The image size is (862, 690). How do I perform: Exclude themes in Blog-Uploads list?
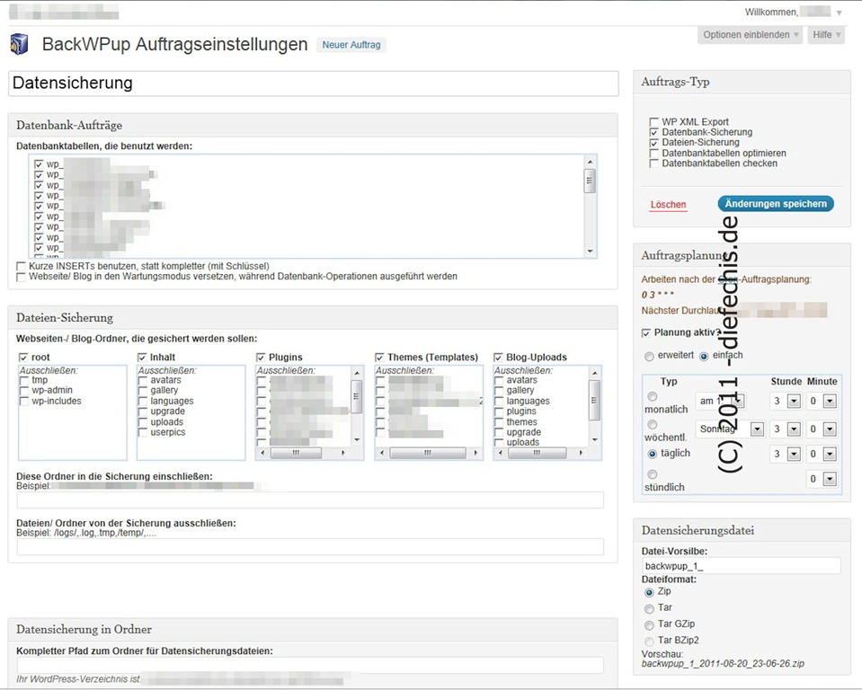[x=499, y=422]
